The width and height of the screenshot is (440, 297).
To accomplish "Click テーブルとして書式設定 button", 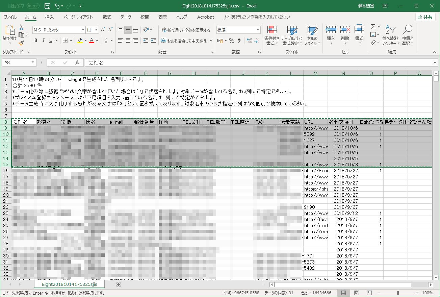I will 292,35.
